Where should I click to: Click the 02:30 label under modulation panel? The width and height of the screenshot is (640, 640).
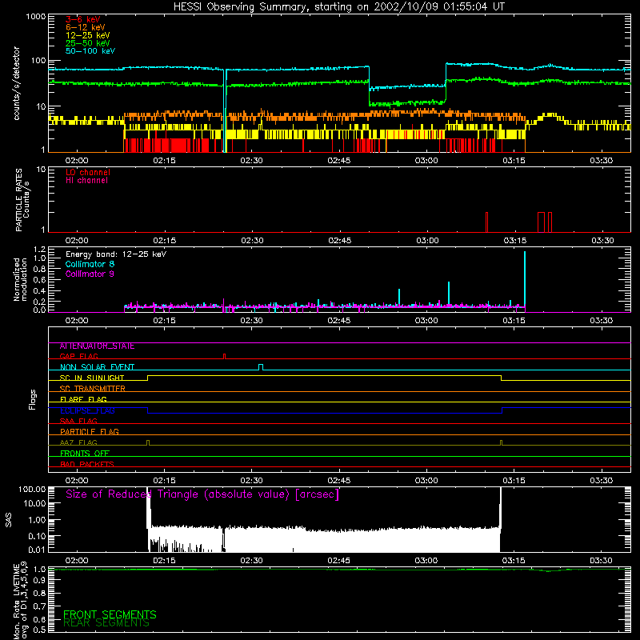251,321
